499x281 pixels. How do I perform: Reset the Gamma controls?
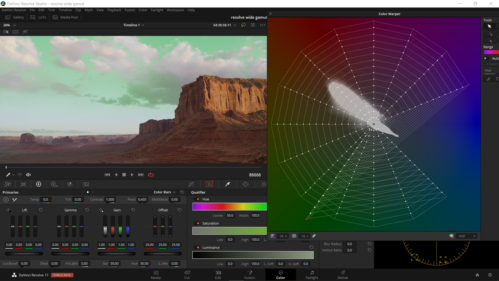(x=87, y=210)
